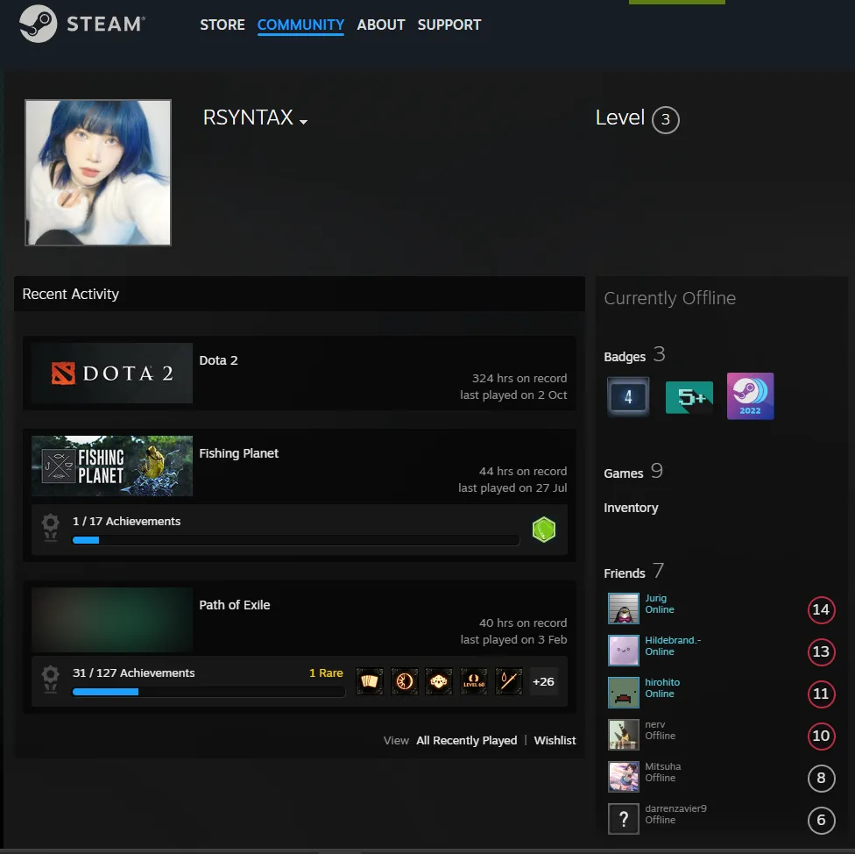Open the Inventory link
The image size is (855, 854).
click(631, 508)
